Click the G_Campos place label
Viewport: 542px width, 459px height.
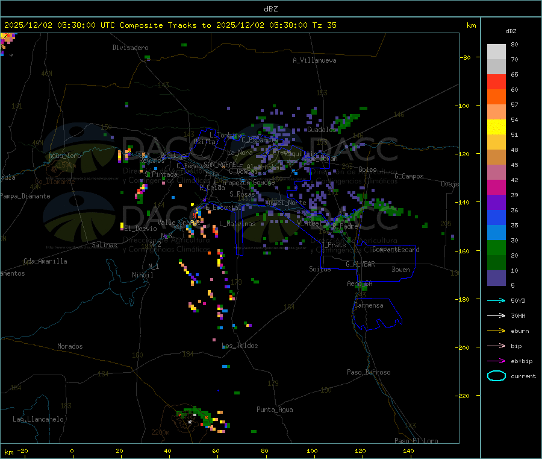409,176
